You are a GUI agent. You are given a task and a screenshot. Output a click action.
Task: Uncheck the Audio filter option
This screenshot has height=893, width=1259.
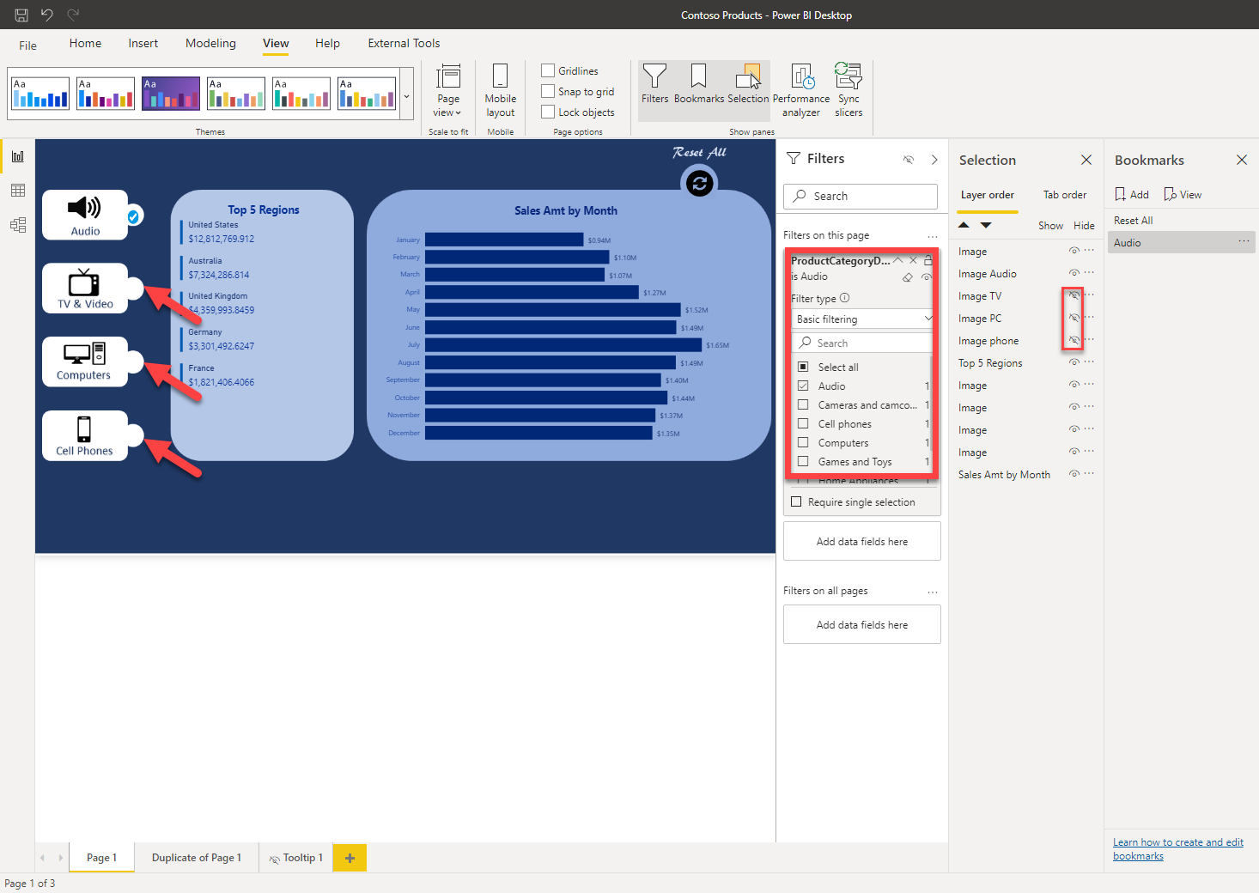tap(803, 386)
